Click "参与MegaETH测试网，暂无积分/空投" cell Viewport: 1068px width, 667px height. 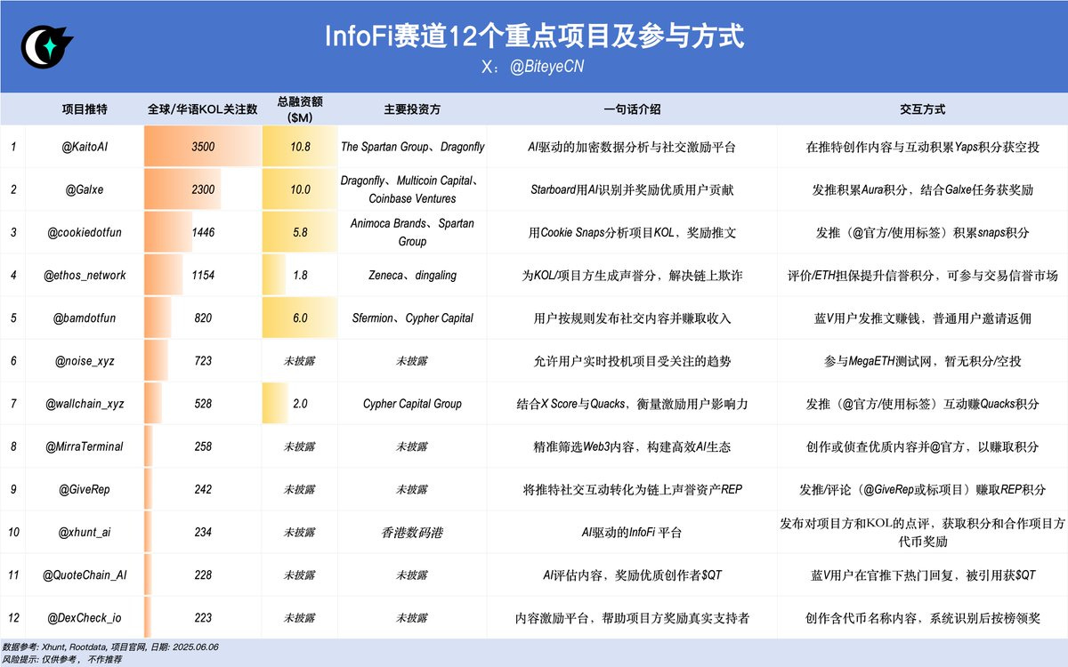pyautogui.click(x=922, y=360)
